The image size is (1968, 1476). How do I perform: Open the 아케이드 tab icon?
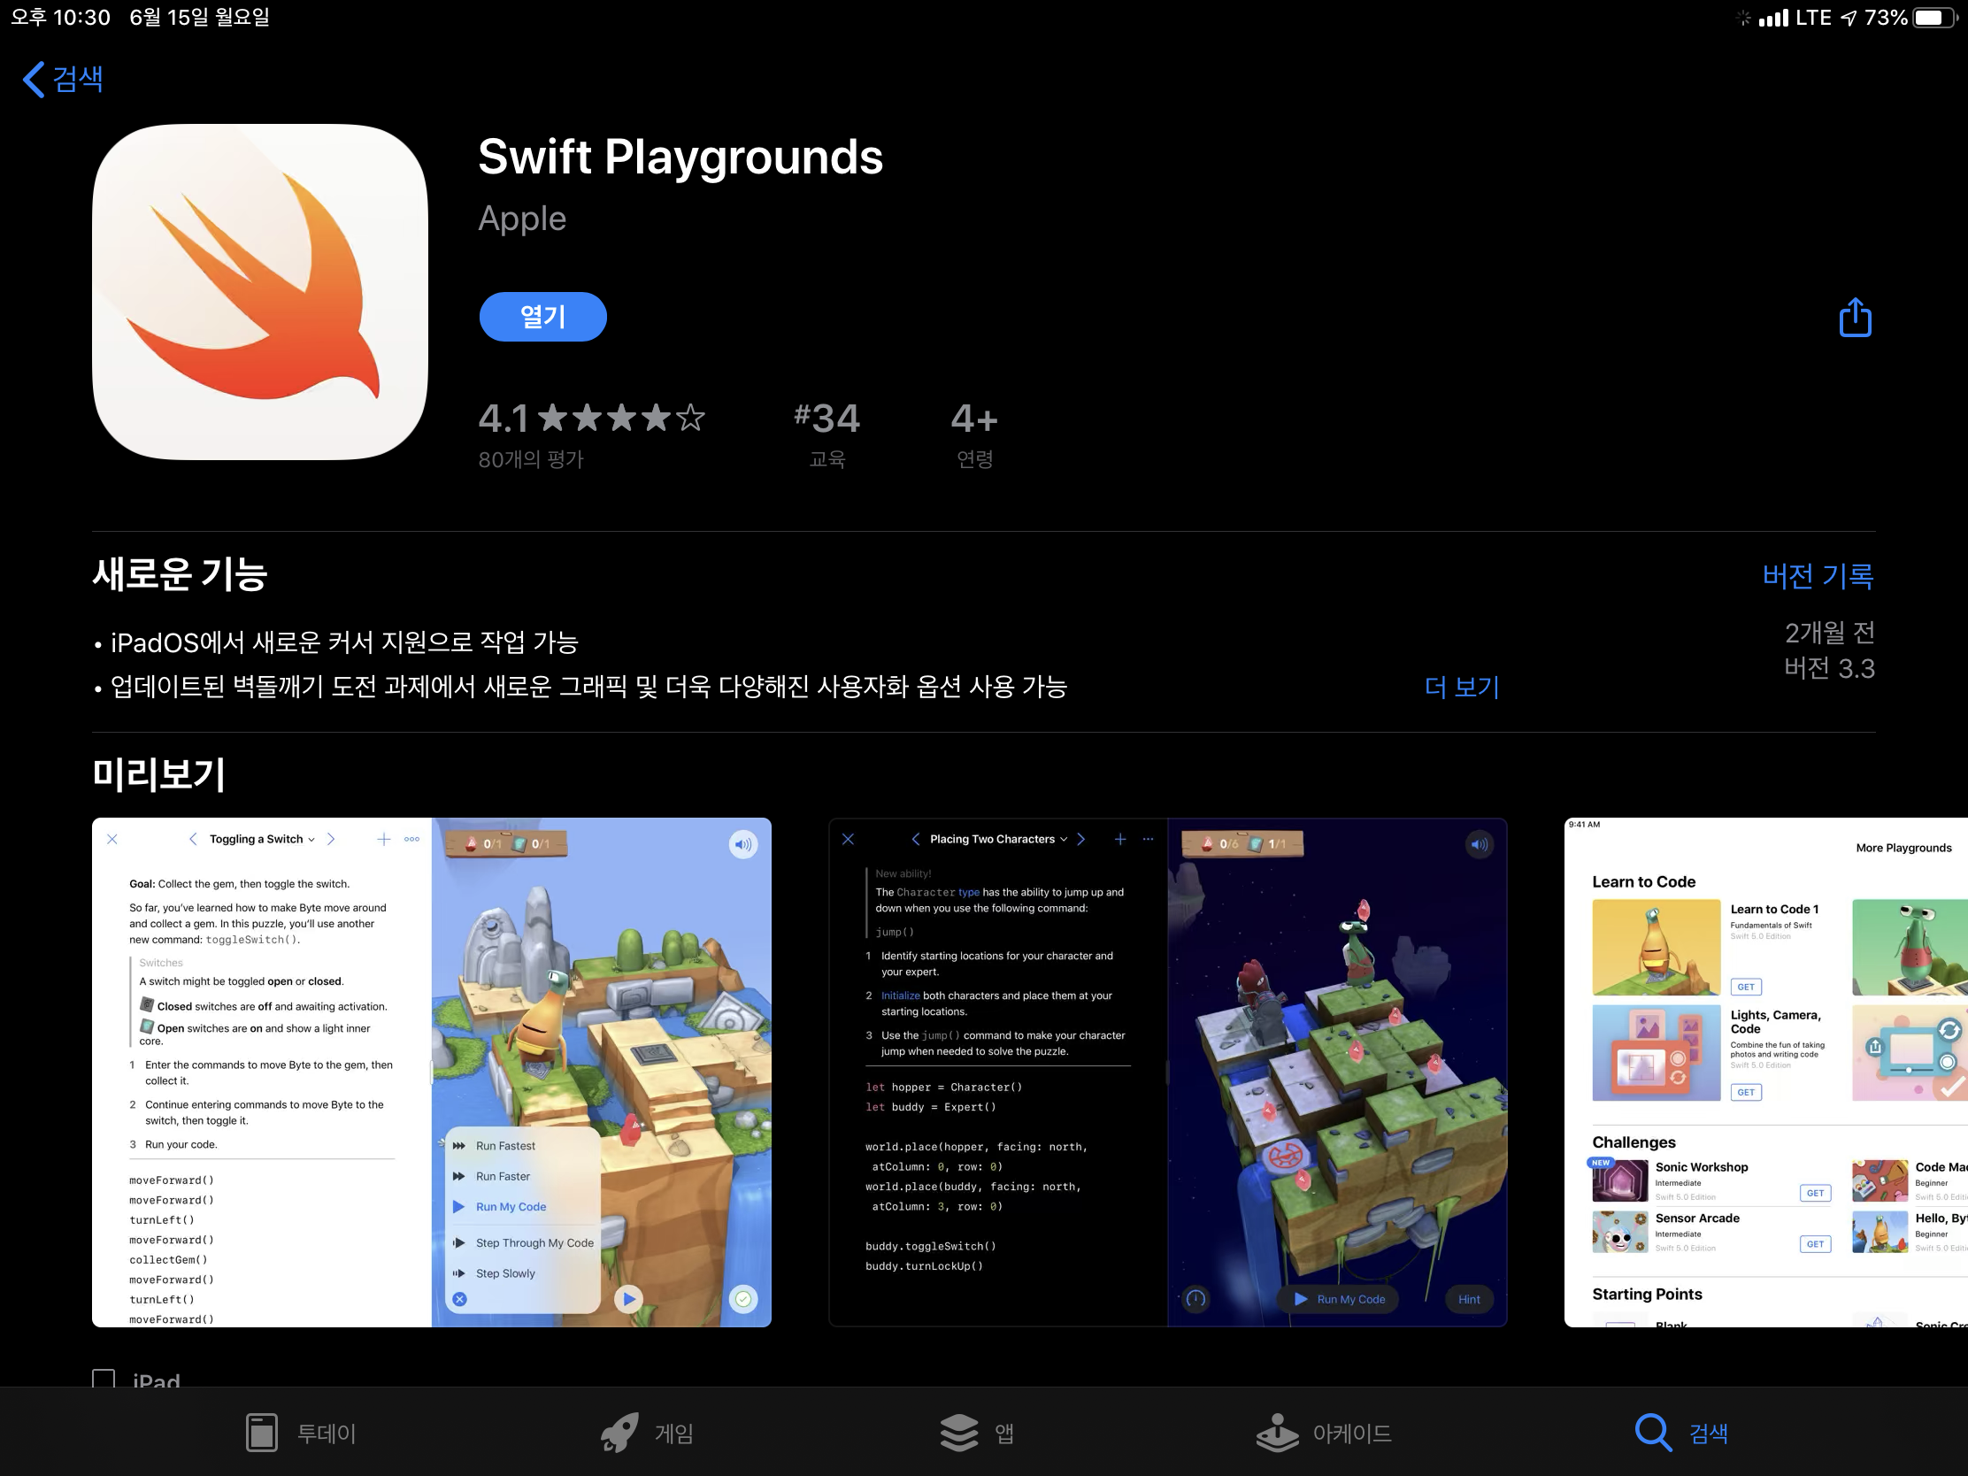(x=1277, y=1433)
